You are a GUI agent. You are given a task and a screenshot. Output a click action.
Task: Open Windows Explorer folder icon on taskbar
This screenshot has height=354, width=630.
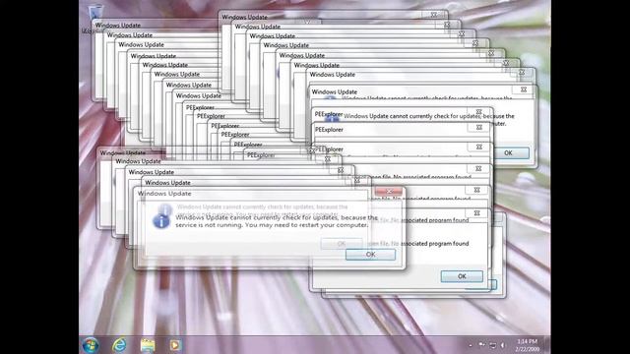(x=148, y=345)
